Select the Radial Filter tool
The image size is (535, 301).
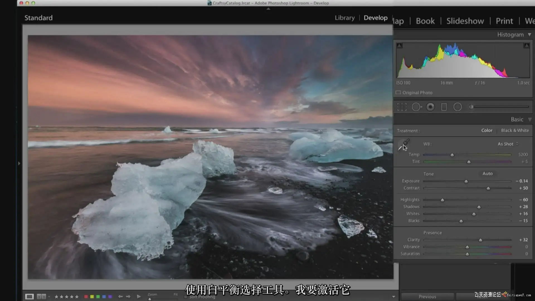coord(458,107)
